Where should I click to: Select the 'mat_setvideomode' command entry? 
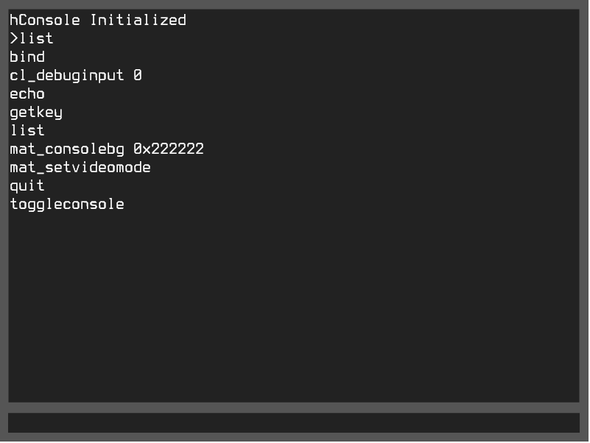80,168
